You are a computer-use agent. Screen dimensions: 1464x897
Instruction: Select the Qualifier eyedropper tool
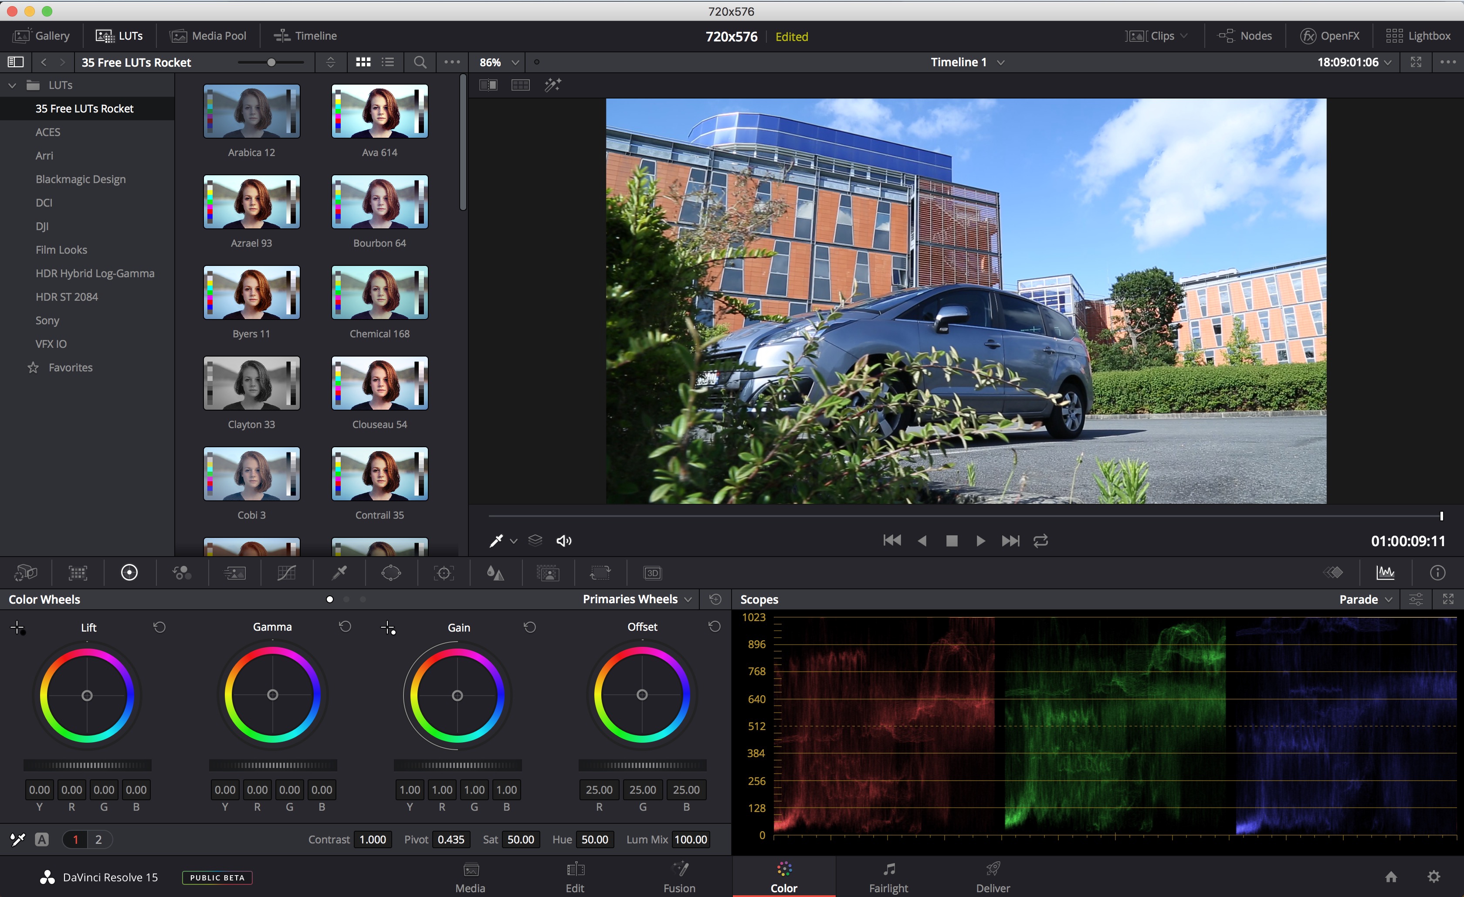(x=339, y=572)
